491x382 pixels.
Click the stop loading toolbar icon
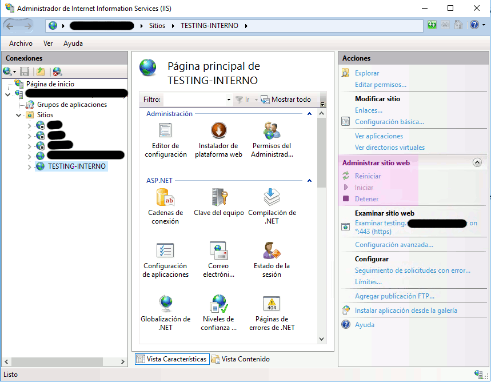point(445,25)
